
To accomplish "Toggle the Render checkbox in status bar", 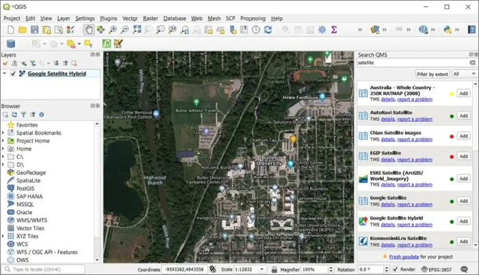I will pyautogui.click(x=395, y=270).
